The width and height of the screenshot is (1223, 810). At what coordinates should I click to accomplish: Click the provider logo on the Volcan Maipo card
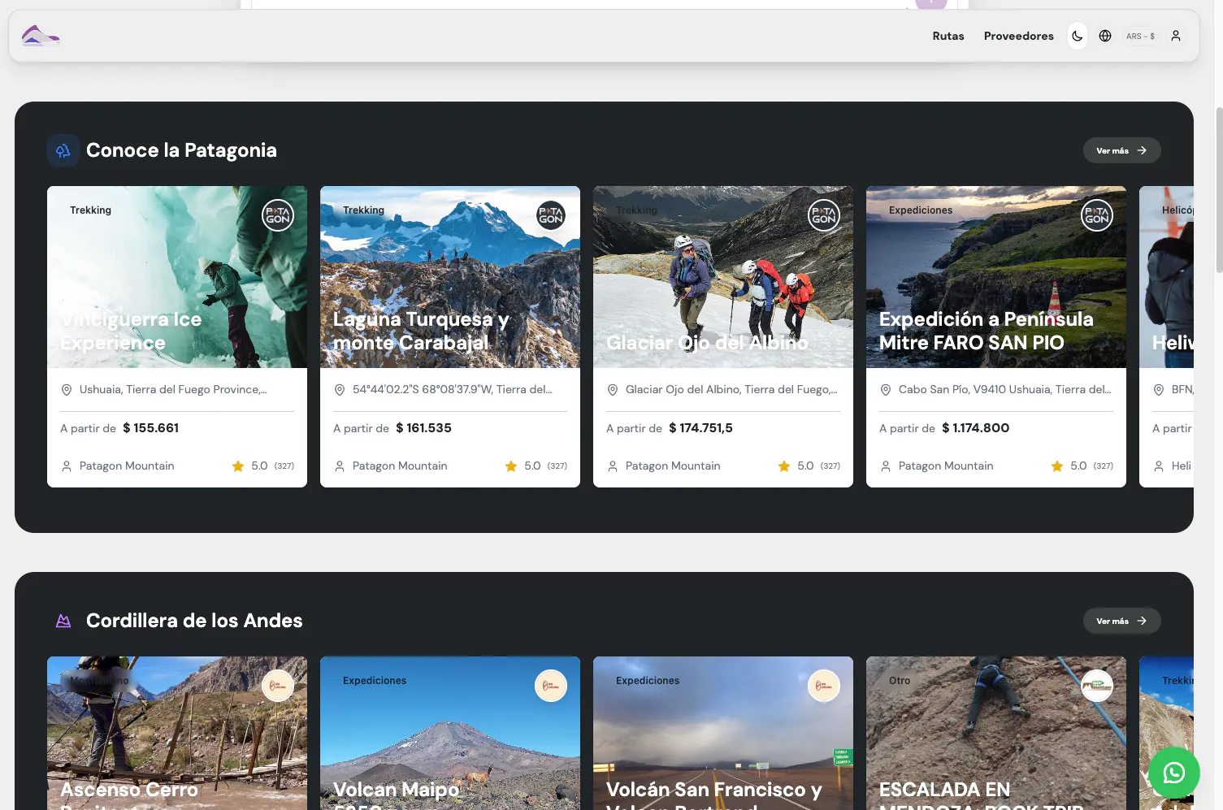pos(551,686)
